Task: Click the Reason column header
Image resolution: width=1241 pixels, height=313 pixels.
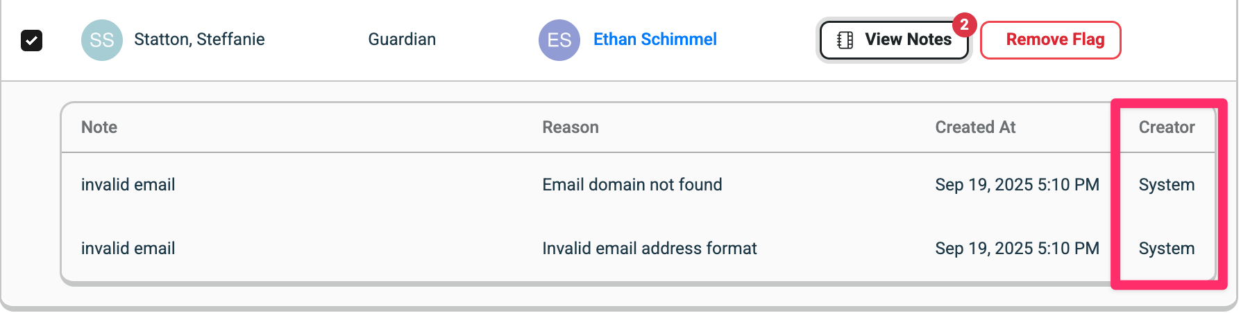Action: click(x=570, y=127)
